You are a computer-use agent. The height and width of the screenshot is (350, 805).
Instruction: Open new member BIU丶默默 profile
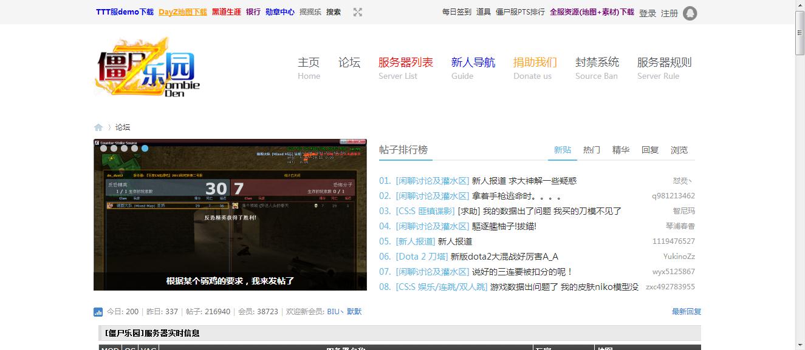tap(344, 312)
